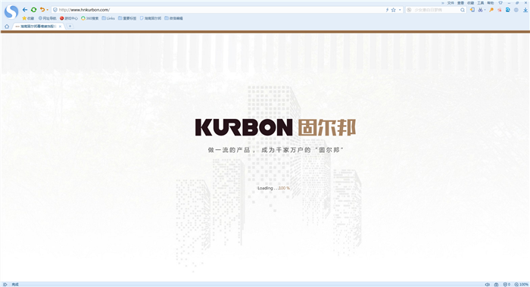The width and height of the screenshot is (530, 287).
Task: Click the home icon left of the tab
Action: point(7,27)
